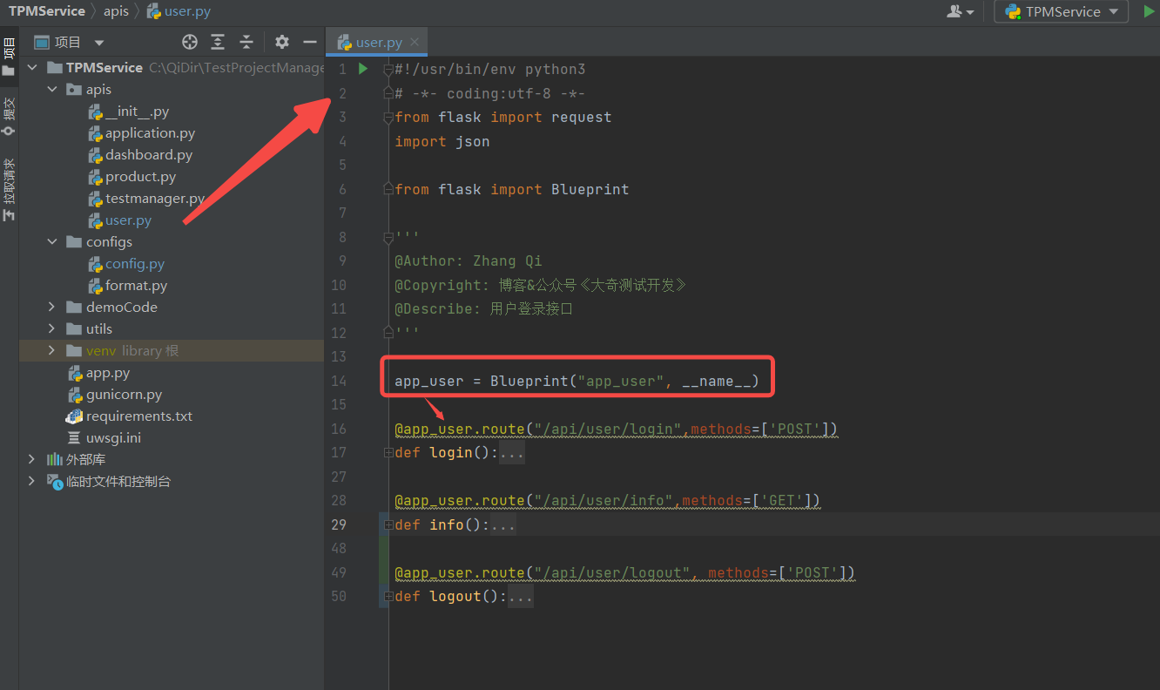1160x690 pixels.
Task: Expand the 临时文件和控制台 node
Action: [x=32, y=481]
